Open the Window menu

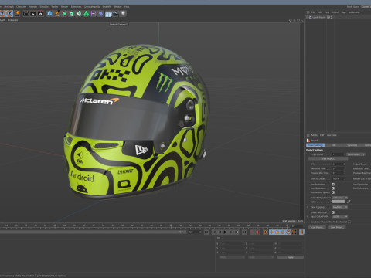click(x=117, y=7)
